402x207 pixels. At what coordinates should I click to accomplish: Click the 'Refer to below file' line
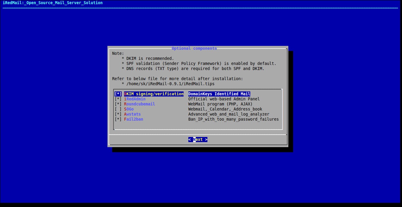pos(178,79)
